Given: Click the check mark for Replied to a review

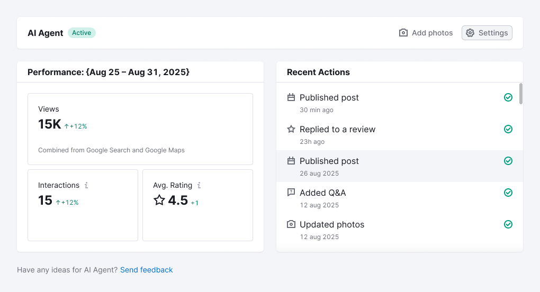Looking at the screenshot, I should coord(508,129).
